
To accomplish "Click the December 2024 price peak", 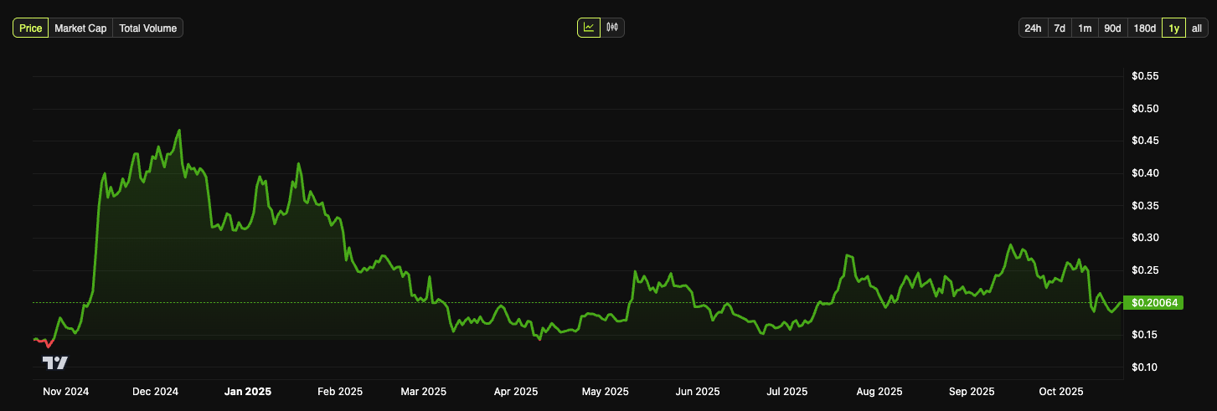I will [x=179, y=131].
